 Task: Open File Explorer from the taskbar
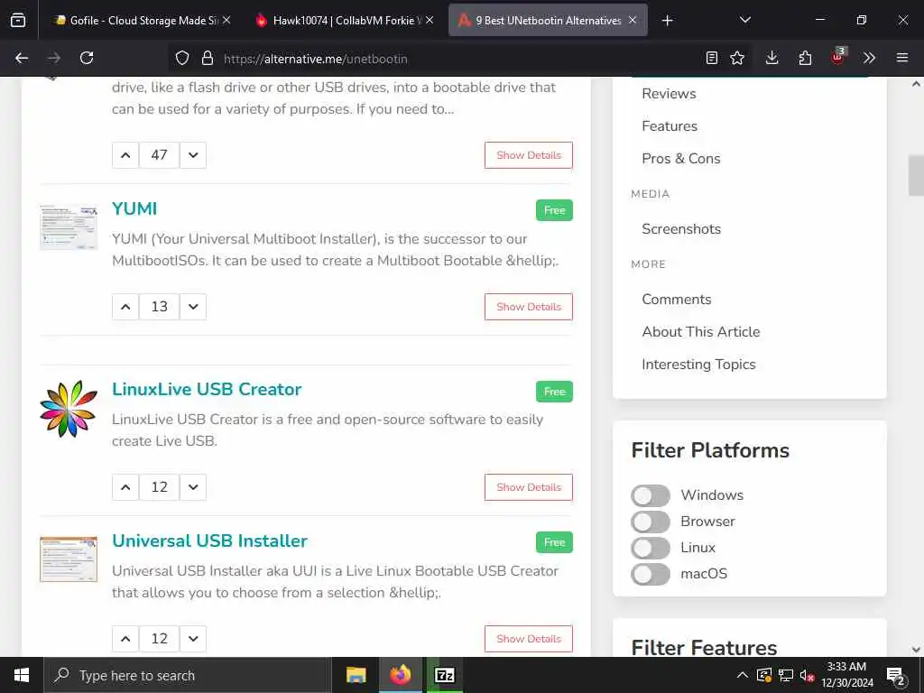[356, 675]
